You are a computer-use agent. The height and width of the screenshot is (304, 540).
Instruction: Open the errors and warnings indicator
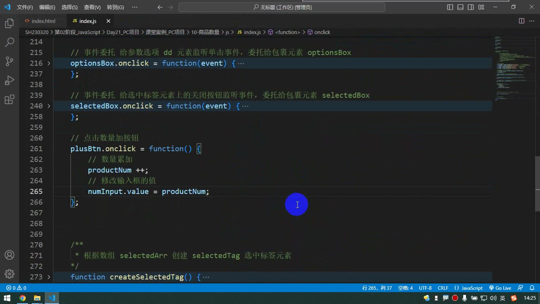tap(16, 288)
